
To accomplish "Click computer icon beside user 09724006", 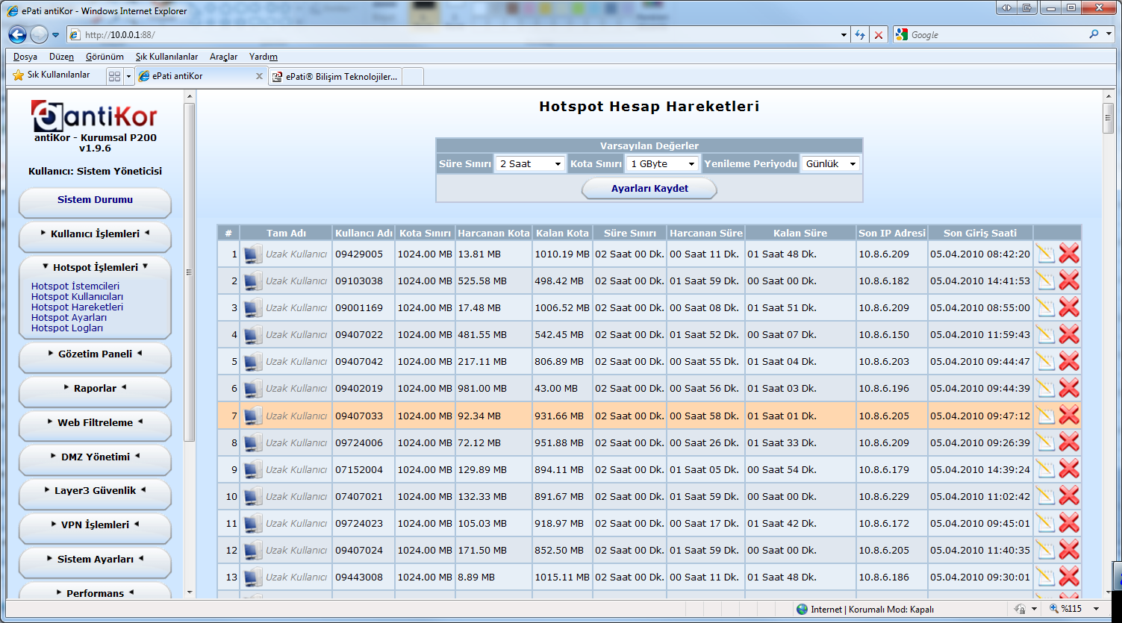I will click(x=252, y=442).
